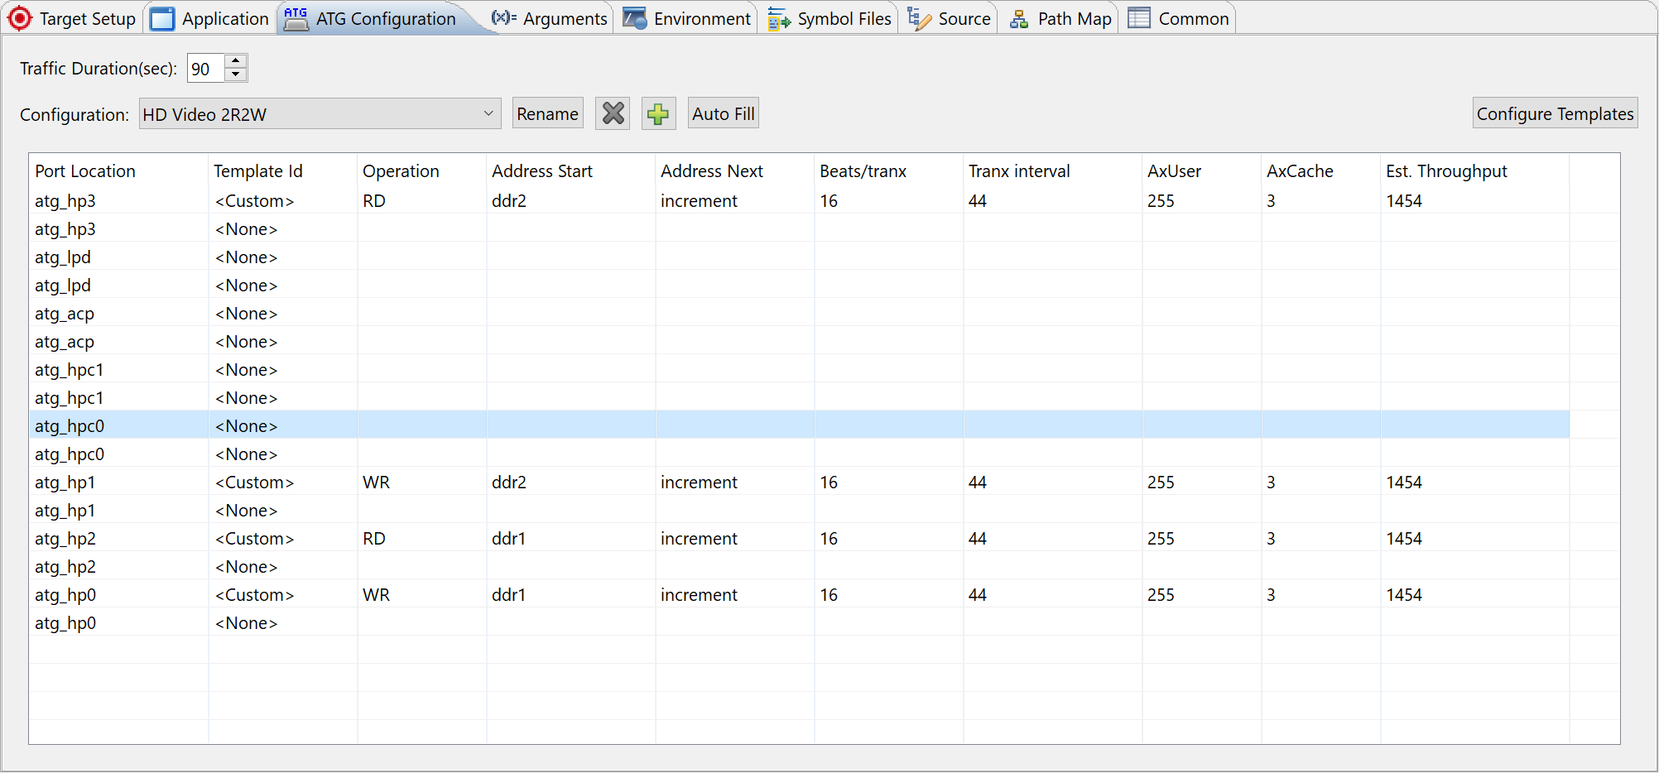Click the Environment tab icon
Screen dimensions: 1659x773
633,17
